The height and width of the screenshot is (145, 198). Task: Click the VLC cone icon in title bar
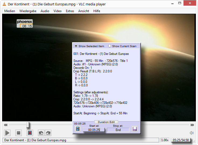(4, 4)
